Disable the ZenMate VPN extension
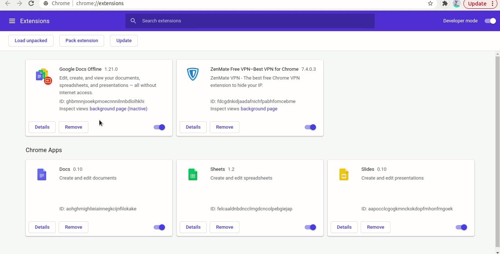 click(310, 127)
